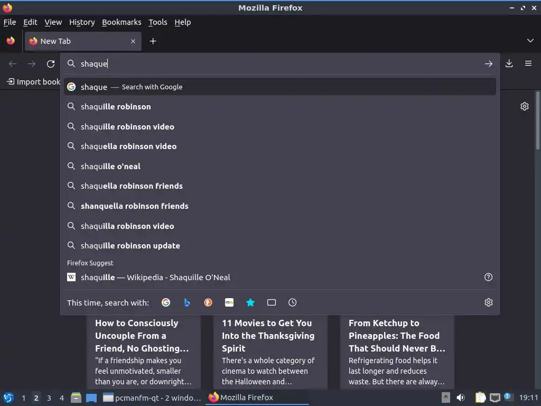
Task: Open 'How to Consciously Uncouple' article card
Action: [x=144, y=352]
